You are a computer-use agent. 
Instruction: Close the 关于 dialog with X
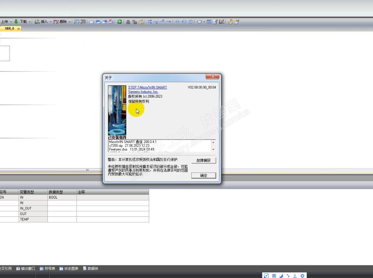[x=213, y=77]
